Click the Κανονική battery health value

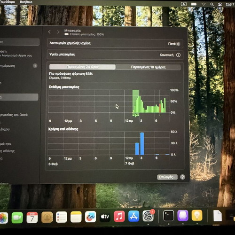point(166,55)
